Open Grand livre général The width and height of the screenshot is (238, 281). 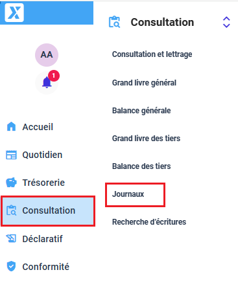(x=144, y=83)
